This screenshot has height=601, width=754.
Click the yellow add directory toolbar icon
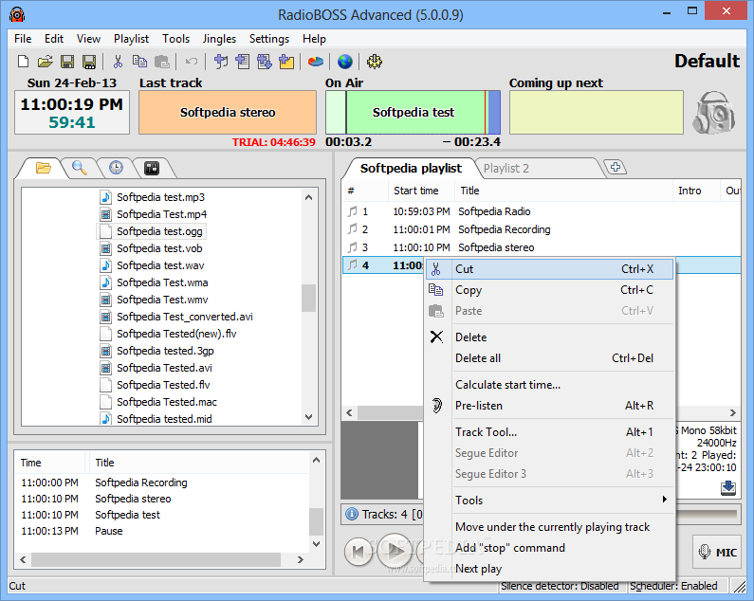tap(286, 62)
